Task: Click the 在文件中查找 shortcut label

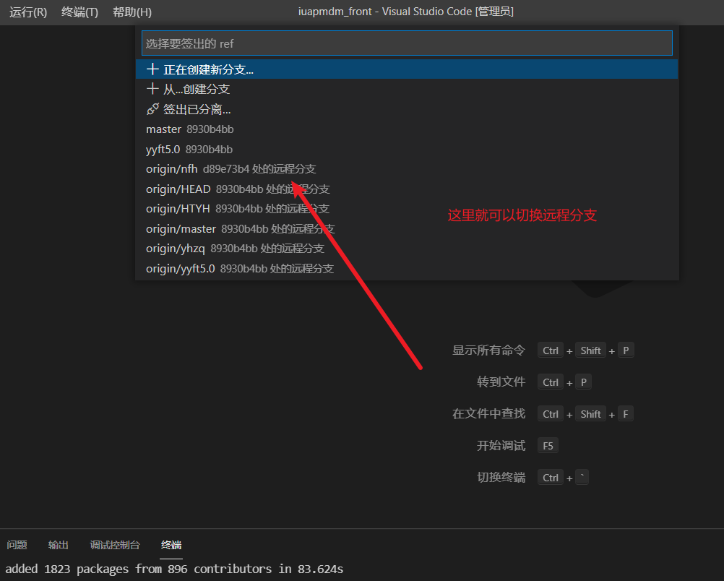Action: coord(488,414)
